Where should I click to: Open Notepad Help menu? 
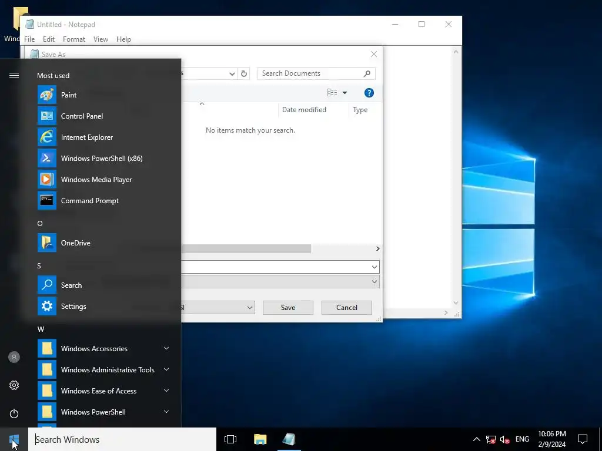tap(123, 39)
